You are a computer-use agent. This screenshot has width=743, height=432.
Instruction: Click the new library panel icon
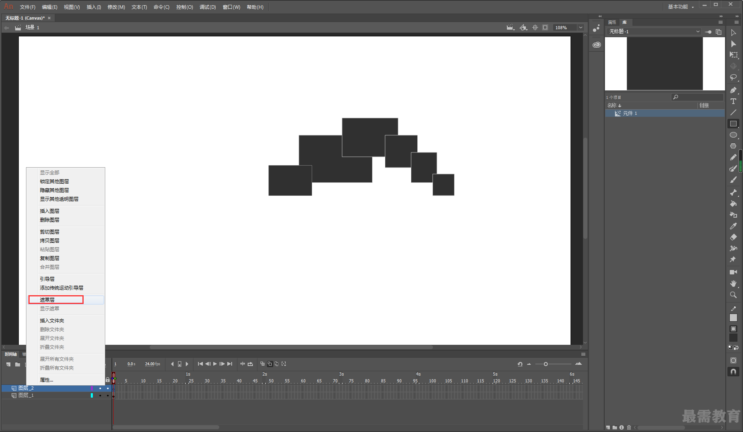pyautogui.click(x=719, y=32)
